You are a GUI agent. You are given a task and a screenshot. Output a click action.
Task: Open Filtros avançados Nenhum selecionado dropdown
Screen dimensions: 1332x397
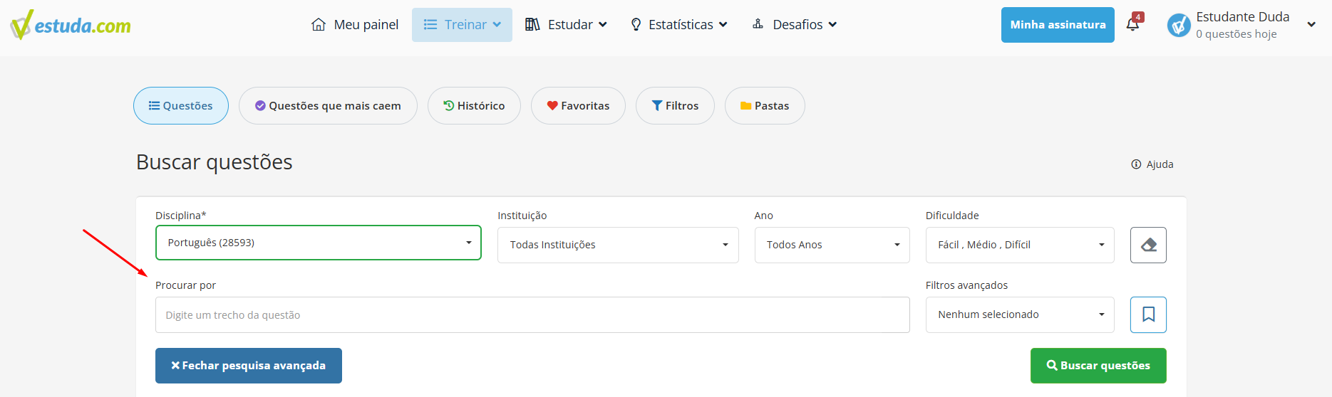coord(1020,314)
